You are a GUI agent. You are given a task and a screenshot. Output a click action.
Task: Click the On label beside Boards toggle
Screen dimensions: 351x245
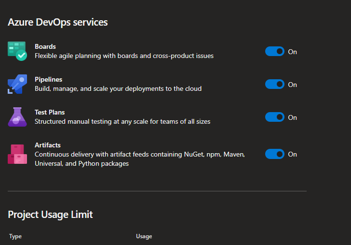point(292,52)
